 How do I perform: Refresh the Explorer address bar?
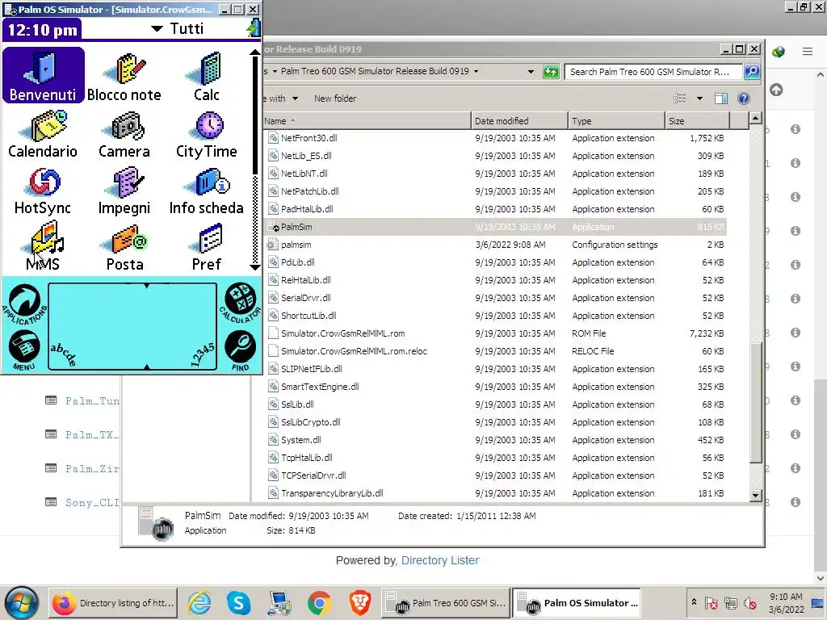click(551, 72)
